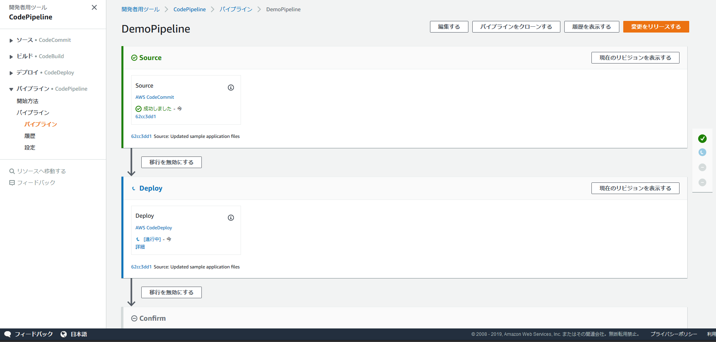This screenshot has height=342, width=716.
Task: Open the プライバシーポリシー footer link
Action: (674, 334)
